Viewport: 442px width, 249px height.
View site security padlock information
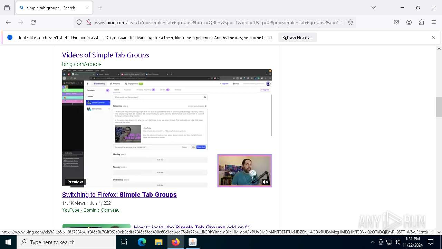(x=89, y=22)
